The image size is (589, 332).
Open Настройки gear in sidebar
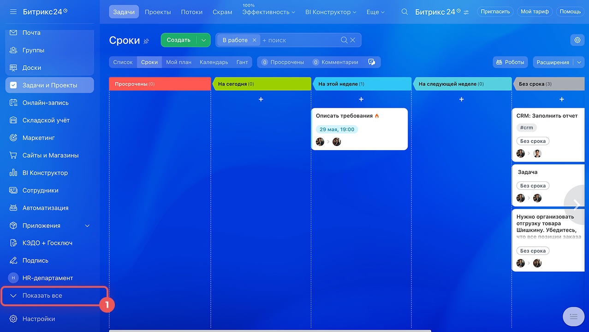click(13, 319)
